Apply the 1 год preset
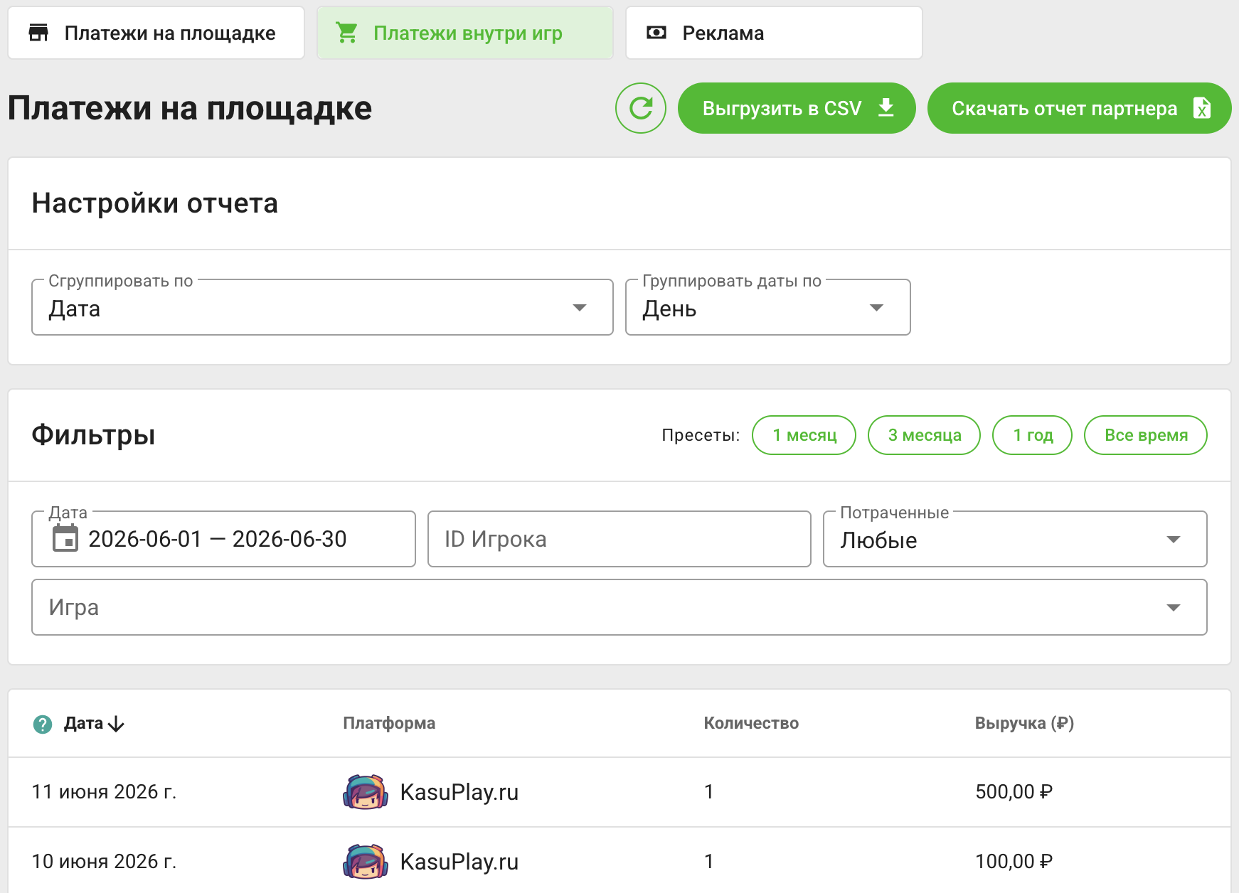Screen dimensions: 1239x893 click(1033, 435)
